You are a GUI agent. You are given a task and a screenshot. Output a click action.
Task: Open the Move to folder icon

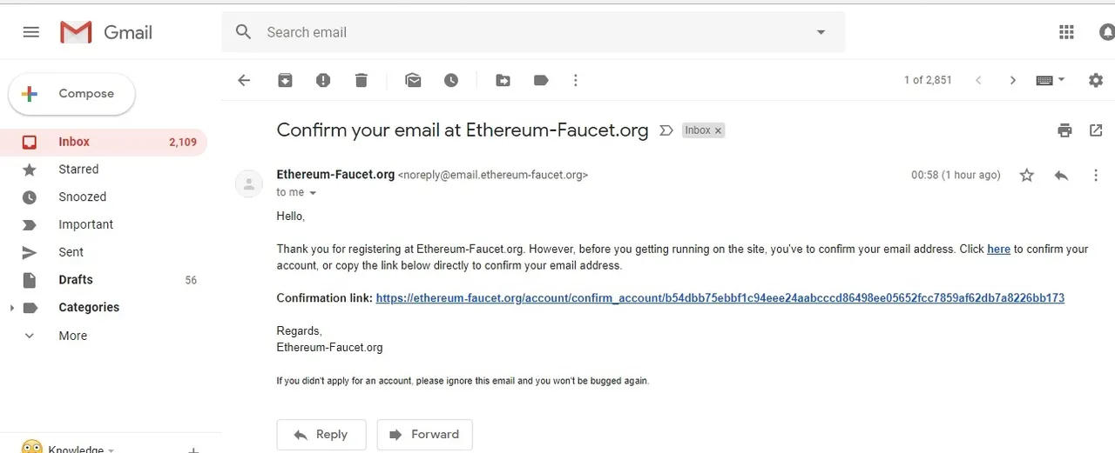click(x=503, y=80)
